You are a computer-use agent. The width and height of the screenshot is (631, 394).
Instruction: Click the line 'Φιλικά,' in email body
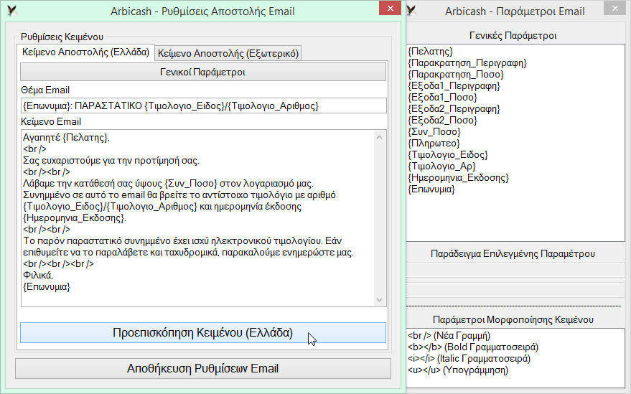click(38, 276)
